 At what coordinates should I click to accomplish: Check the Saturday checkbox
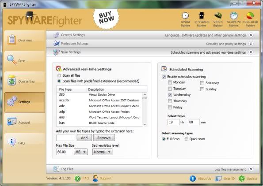[202, 83]
